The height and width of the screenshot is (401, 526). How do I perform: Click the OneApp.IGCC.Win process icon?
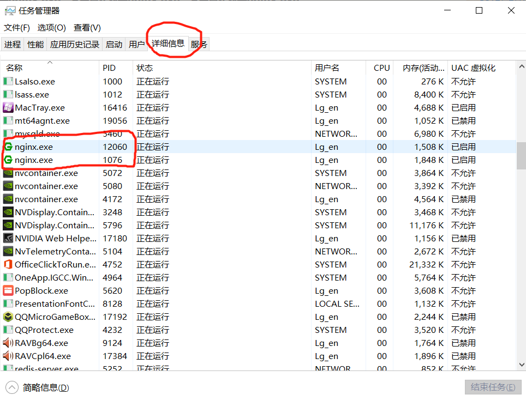pos(8,277)
